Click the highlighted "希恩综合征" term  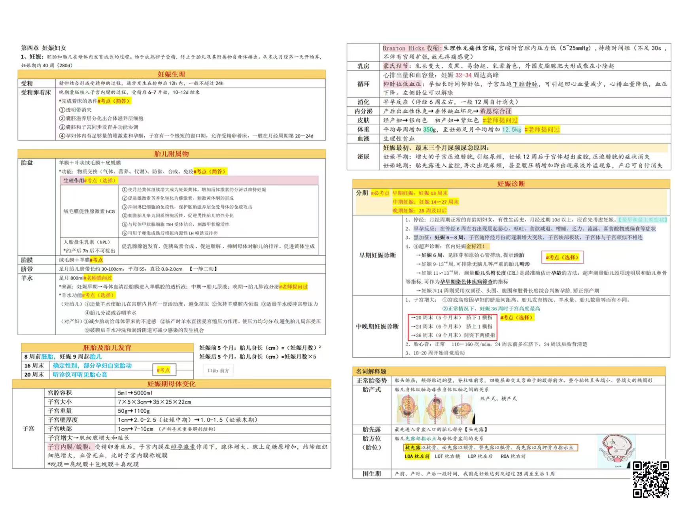coord(495,111)
